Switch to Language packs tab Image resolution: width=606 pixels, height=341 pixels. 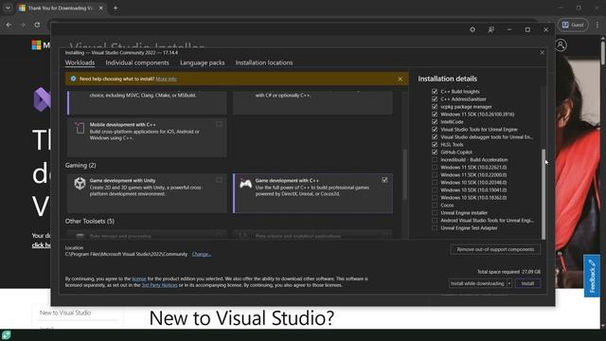coord(202,63)
